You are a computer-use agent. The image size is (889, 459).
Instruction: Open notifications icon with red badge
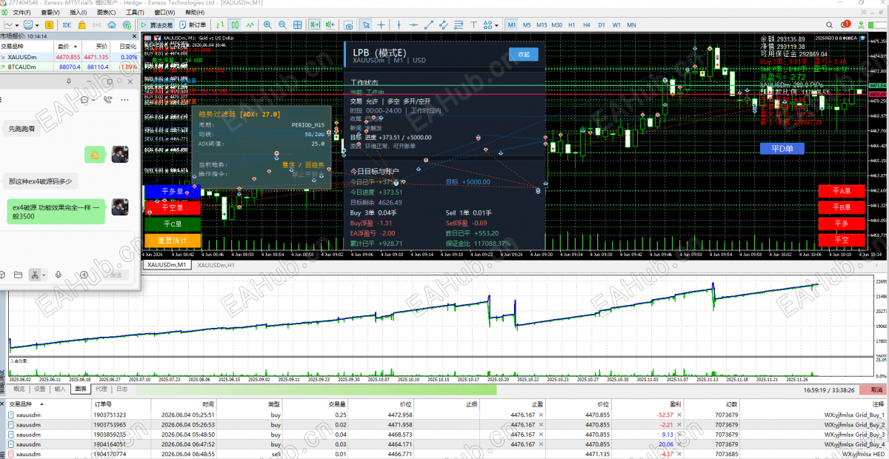[x=845, y=24]
